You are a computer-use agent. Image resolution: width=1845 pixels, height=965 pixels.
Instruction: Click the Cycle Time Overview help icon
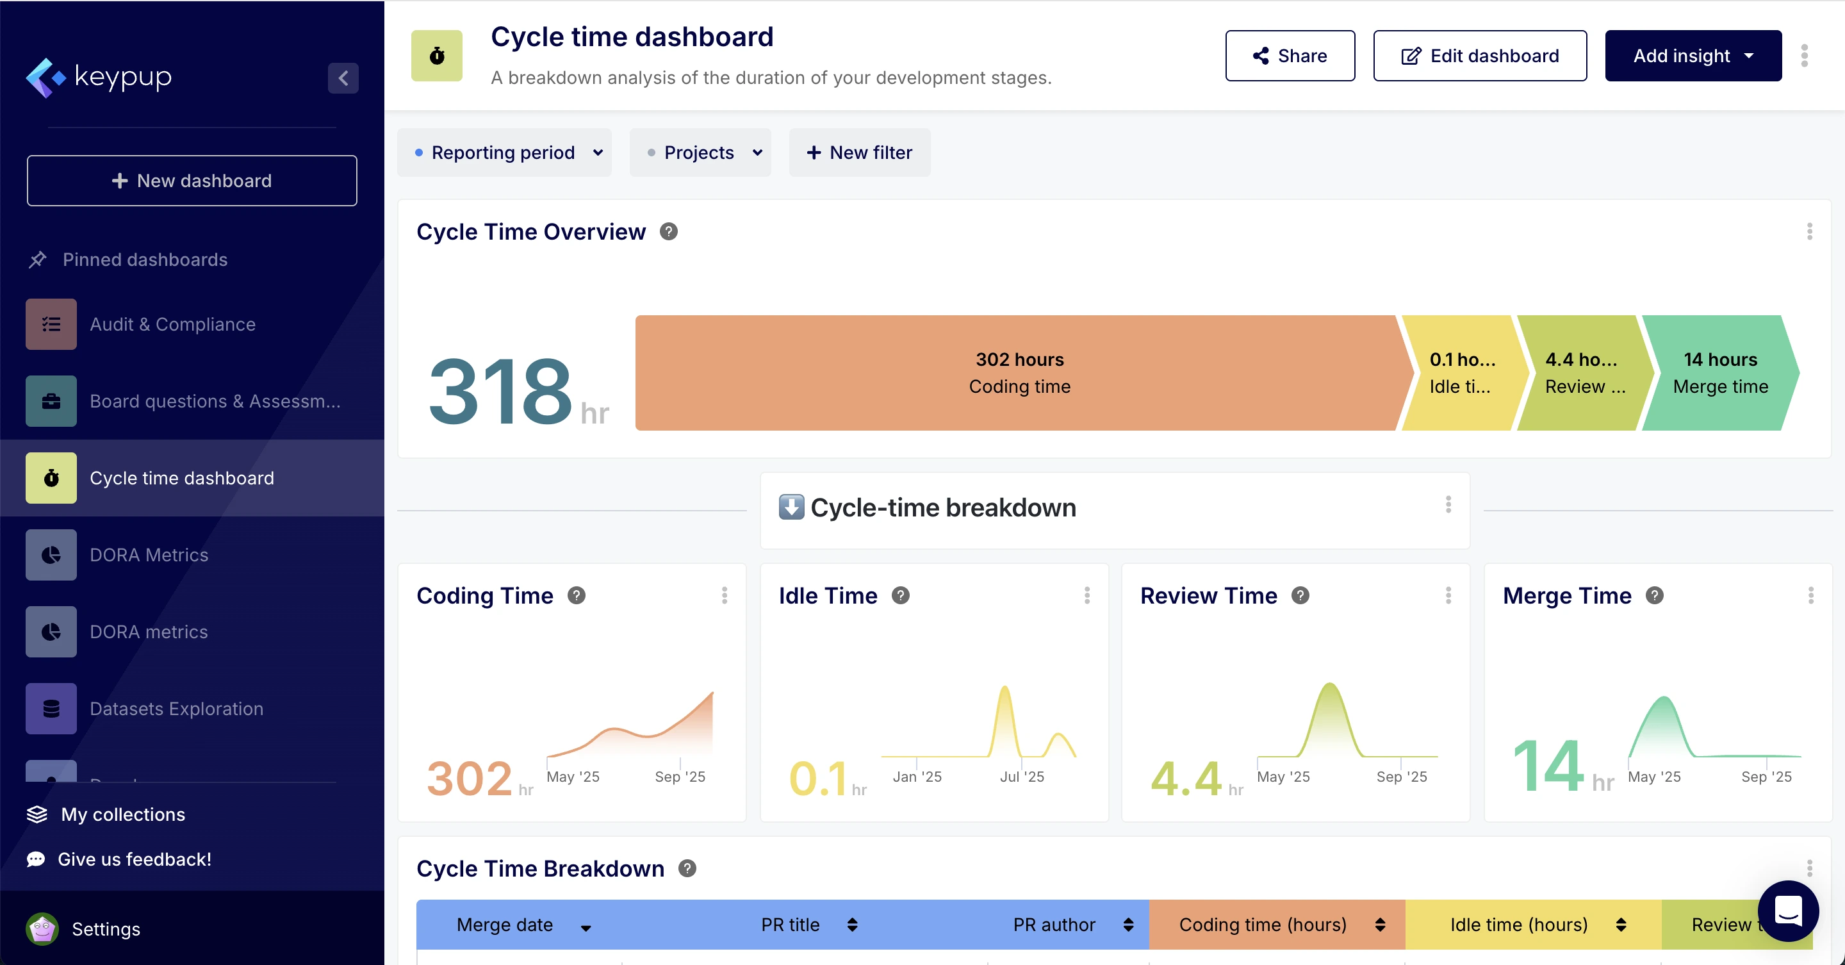pos(669,231)
